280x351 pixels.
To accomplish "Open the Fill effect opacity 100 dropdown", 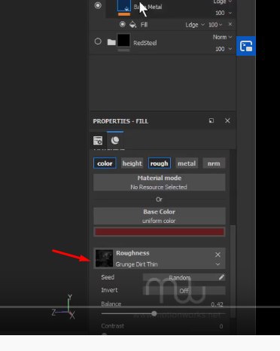I will [215, 25].
